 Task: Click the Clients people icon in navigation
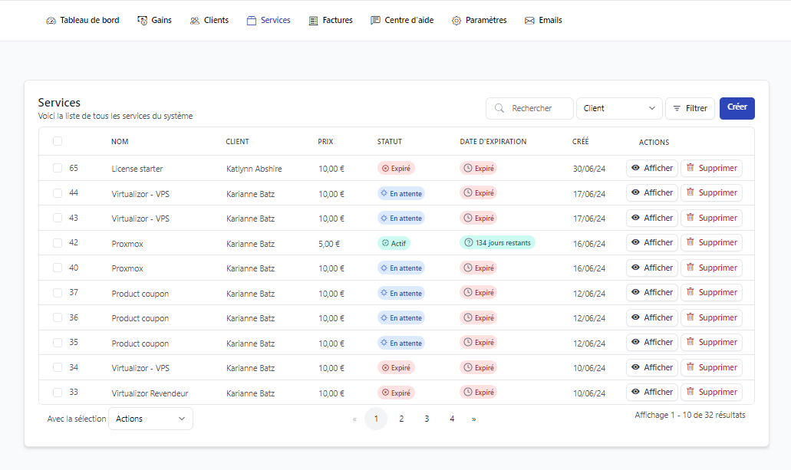tap(195, 21)
